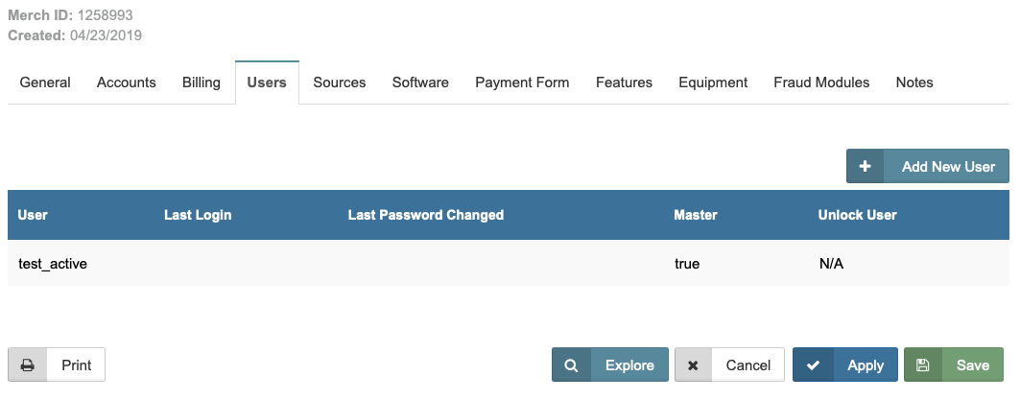Select the Sources tab
The image size is (1020, 400).
pyautogui.click(x=340, y=82)
